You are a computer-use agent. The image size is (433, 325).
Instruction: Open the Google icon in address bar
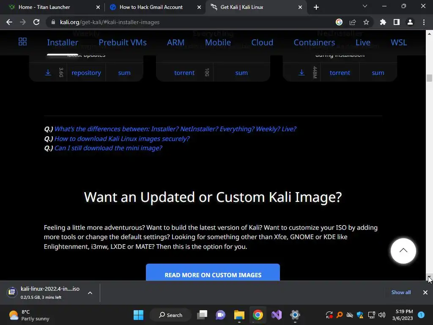coord(339,22)
